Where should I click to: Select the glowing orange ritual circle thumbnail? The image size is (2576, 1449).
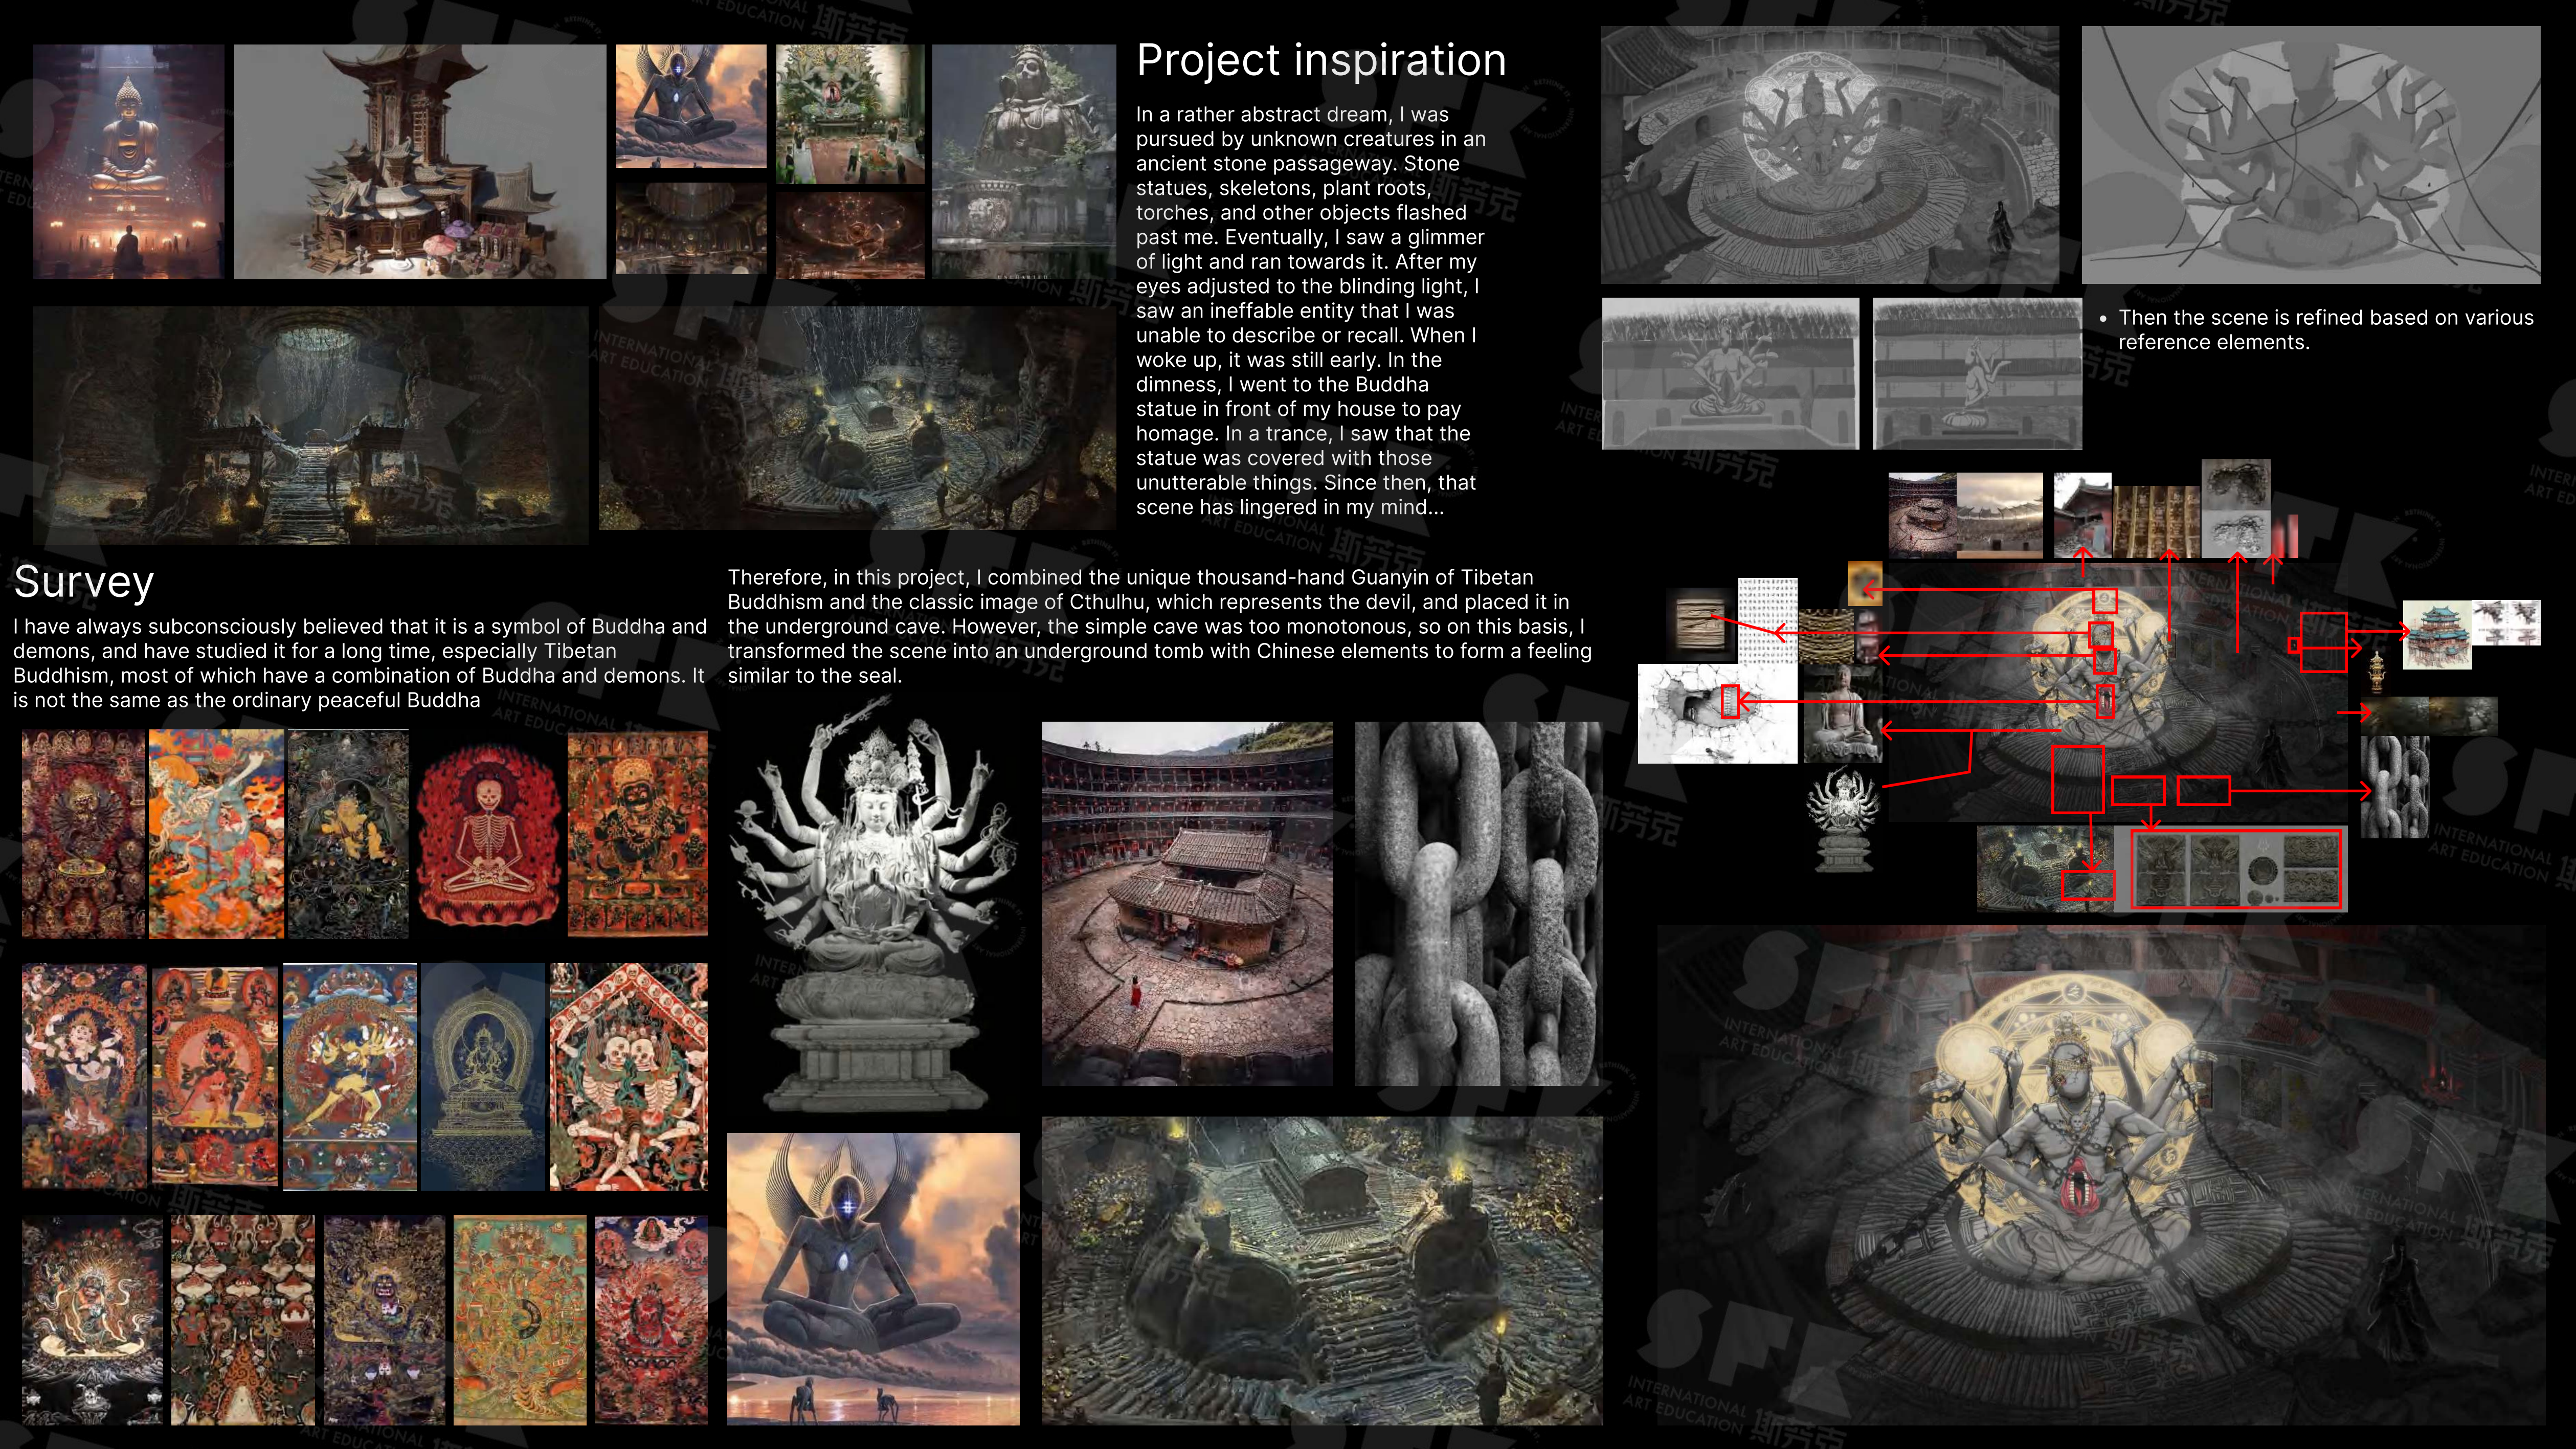[x=850, y=235]
